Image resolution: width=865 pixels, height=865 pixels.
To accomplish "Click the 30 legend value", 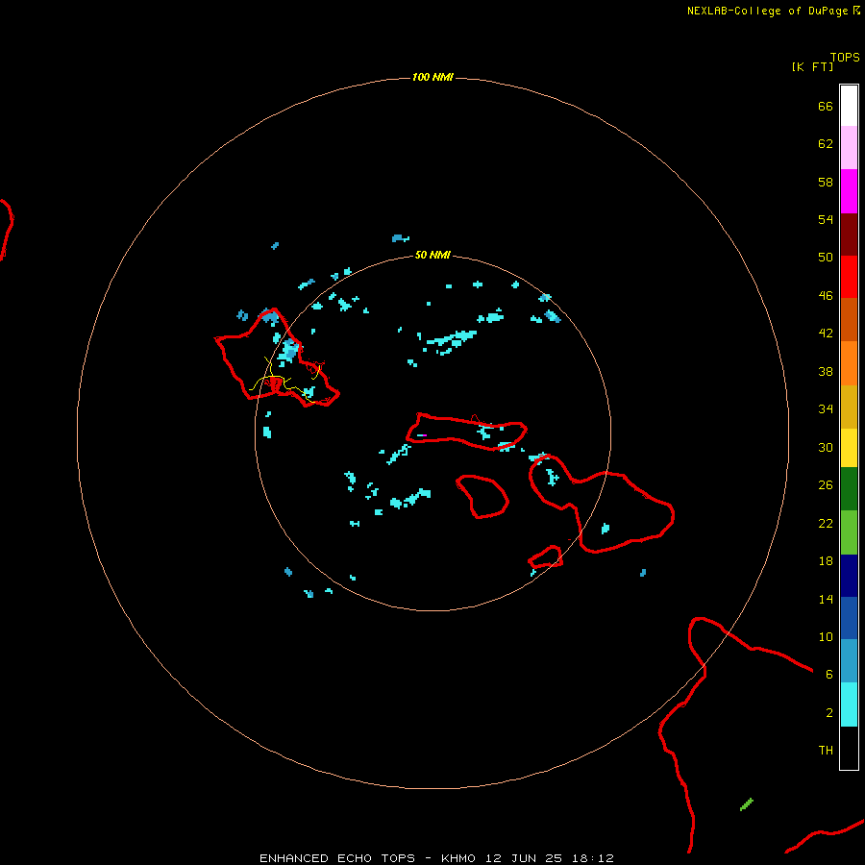I will tap(826, 447).
